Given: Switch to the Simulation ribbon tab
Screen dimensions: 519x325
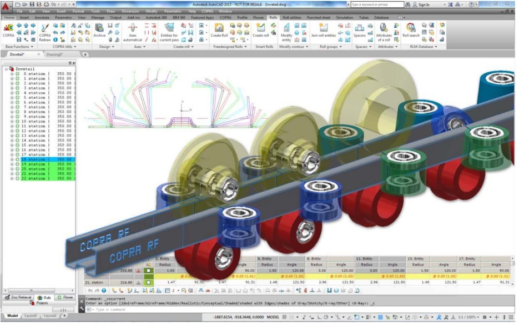Looking at the screenshot, I should [x=344, y=18].
